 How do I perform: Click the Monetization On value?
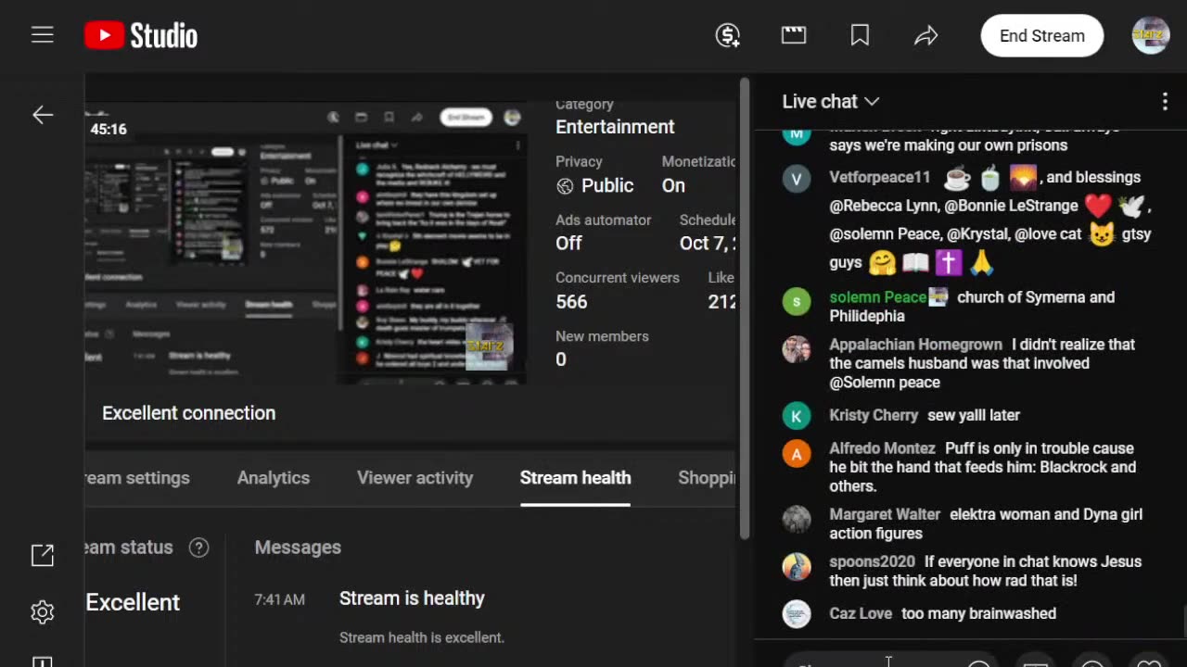coord(673,185)
